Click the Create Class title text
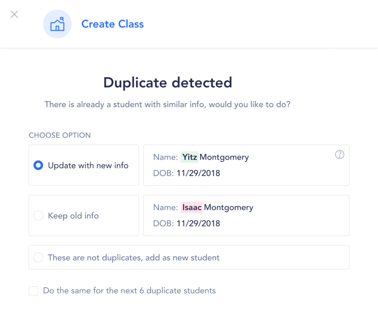This screenshot has width=378, height=334. (x=112, y=24)
